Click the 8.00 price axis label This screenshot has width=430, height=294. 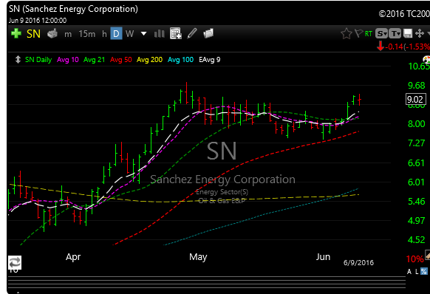[416, 124]
